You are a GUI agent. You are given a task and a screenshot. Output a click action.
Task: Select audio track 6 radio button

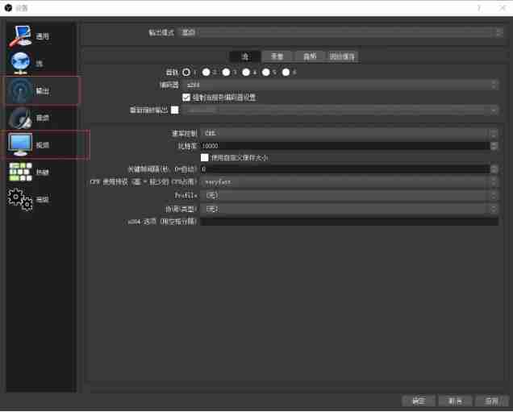tap(286, 73)
